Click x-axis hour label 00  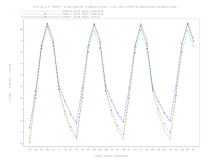pos(30,150)
